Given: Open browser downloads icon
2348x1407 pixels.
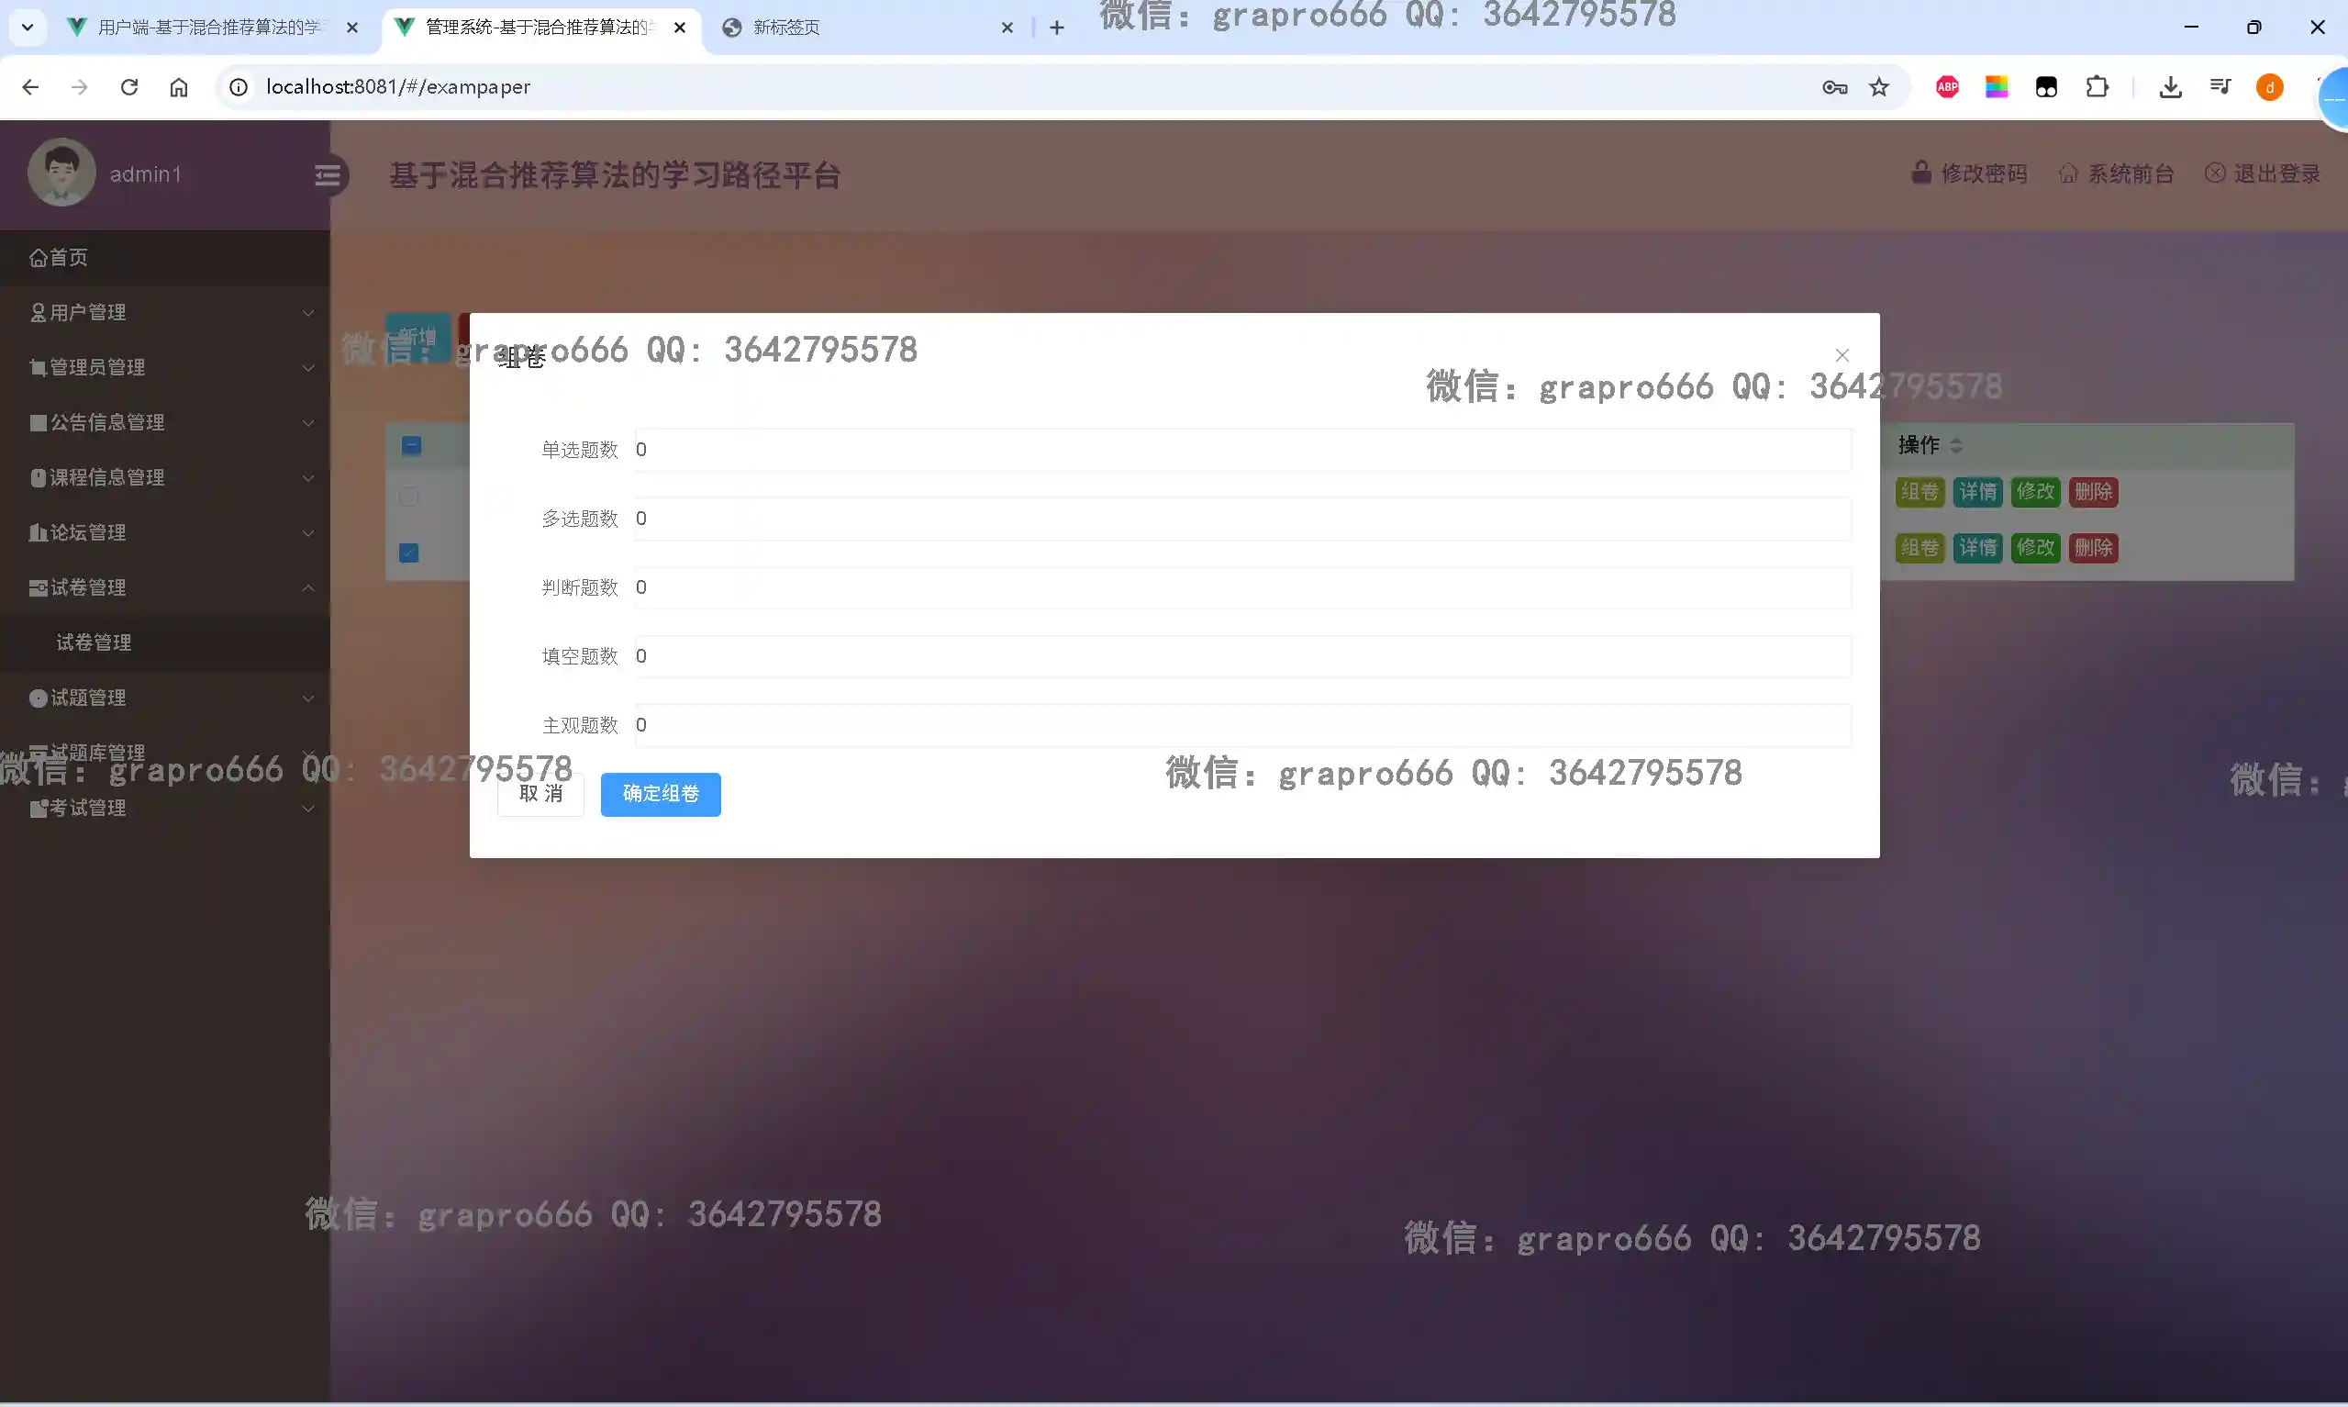Looking at the screenshot, I should [x=2170, y=87].
